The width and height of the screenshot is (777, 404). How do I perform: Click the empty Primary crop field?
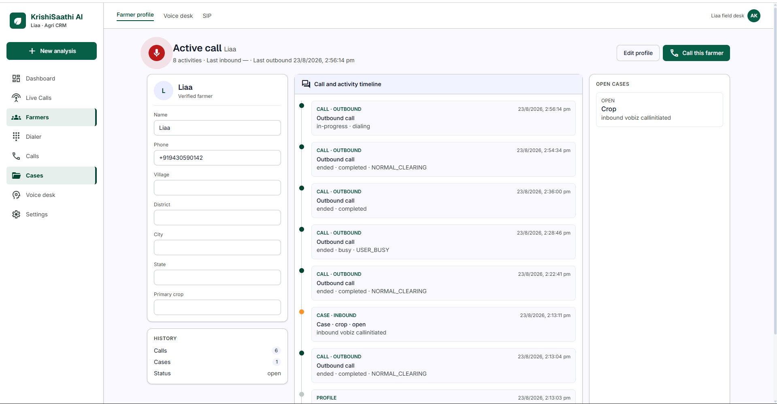tap(217, 307)
